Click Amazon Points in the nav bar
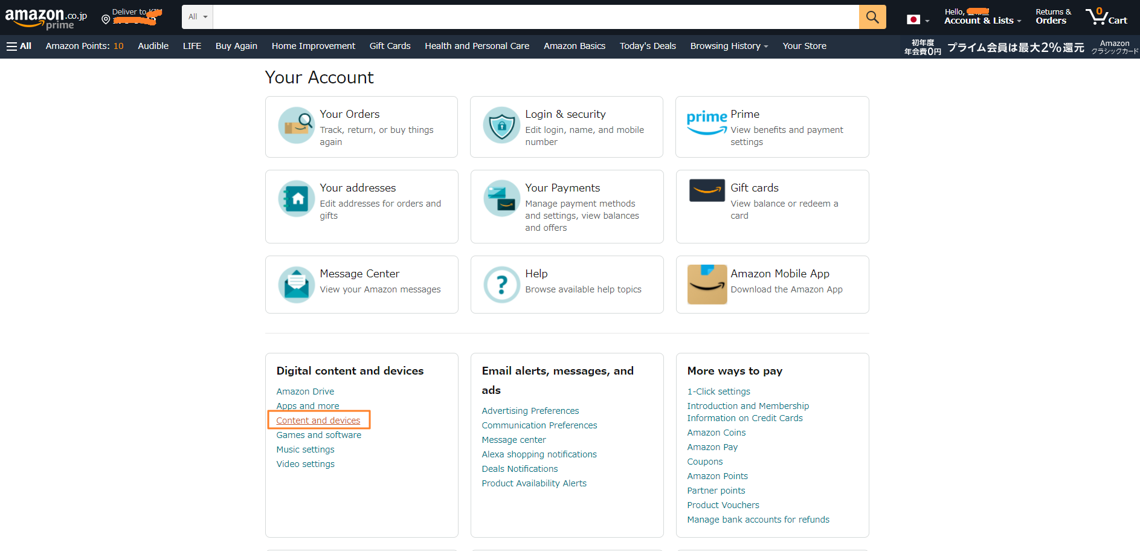 click(85, 46)
